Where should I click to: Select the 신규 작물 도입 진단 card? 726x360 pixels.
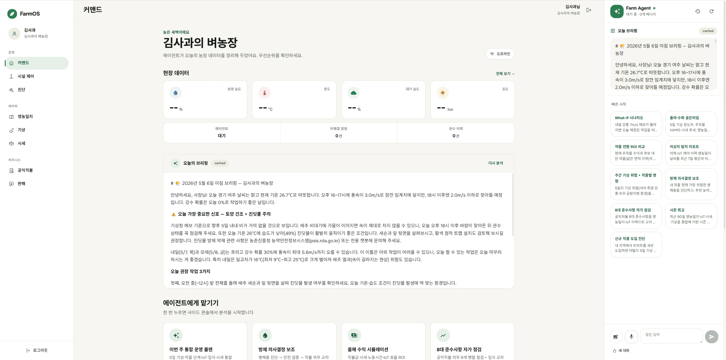tap(636, 245)
